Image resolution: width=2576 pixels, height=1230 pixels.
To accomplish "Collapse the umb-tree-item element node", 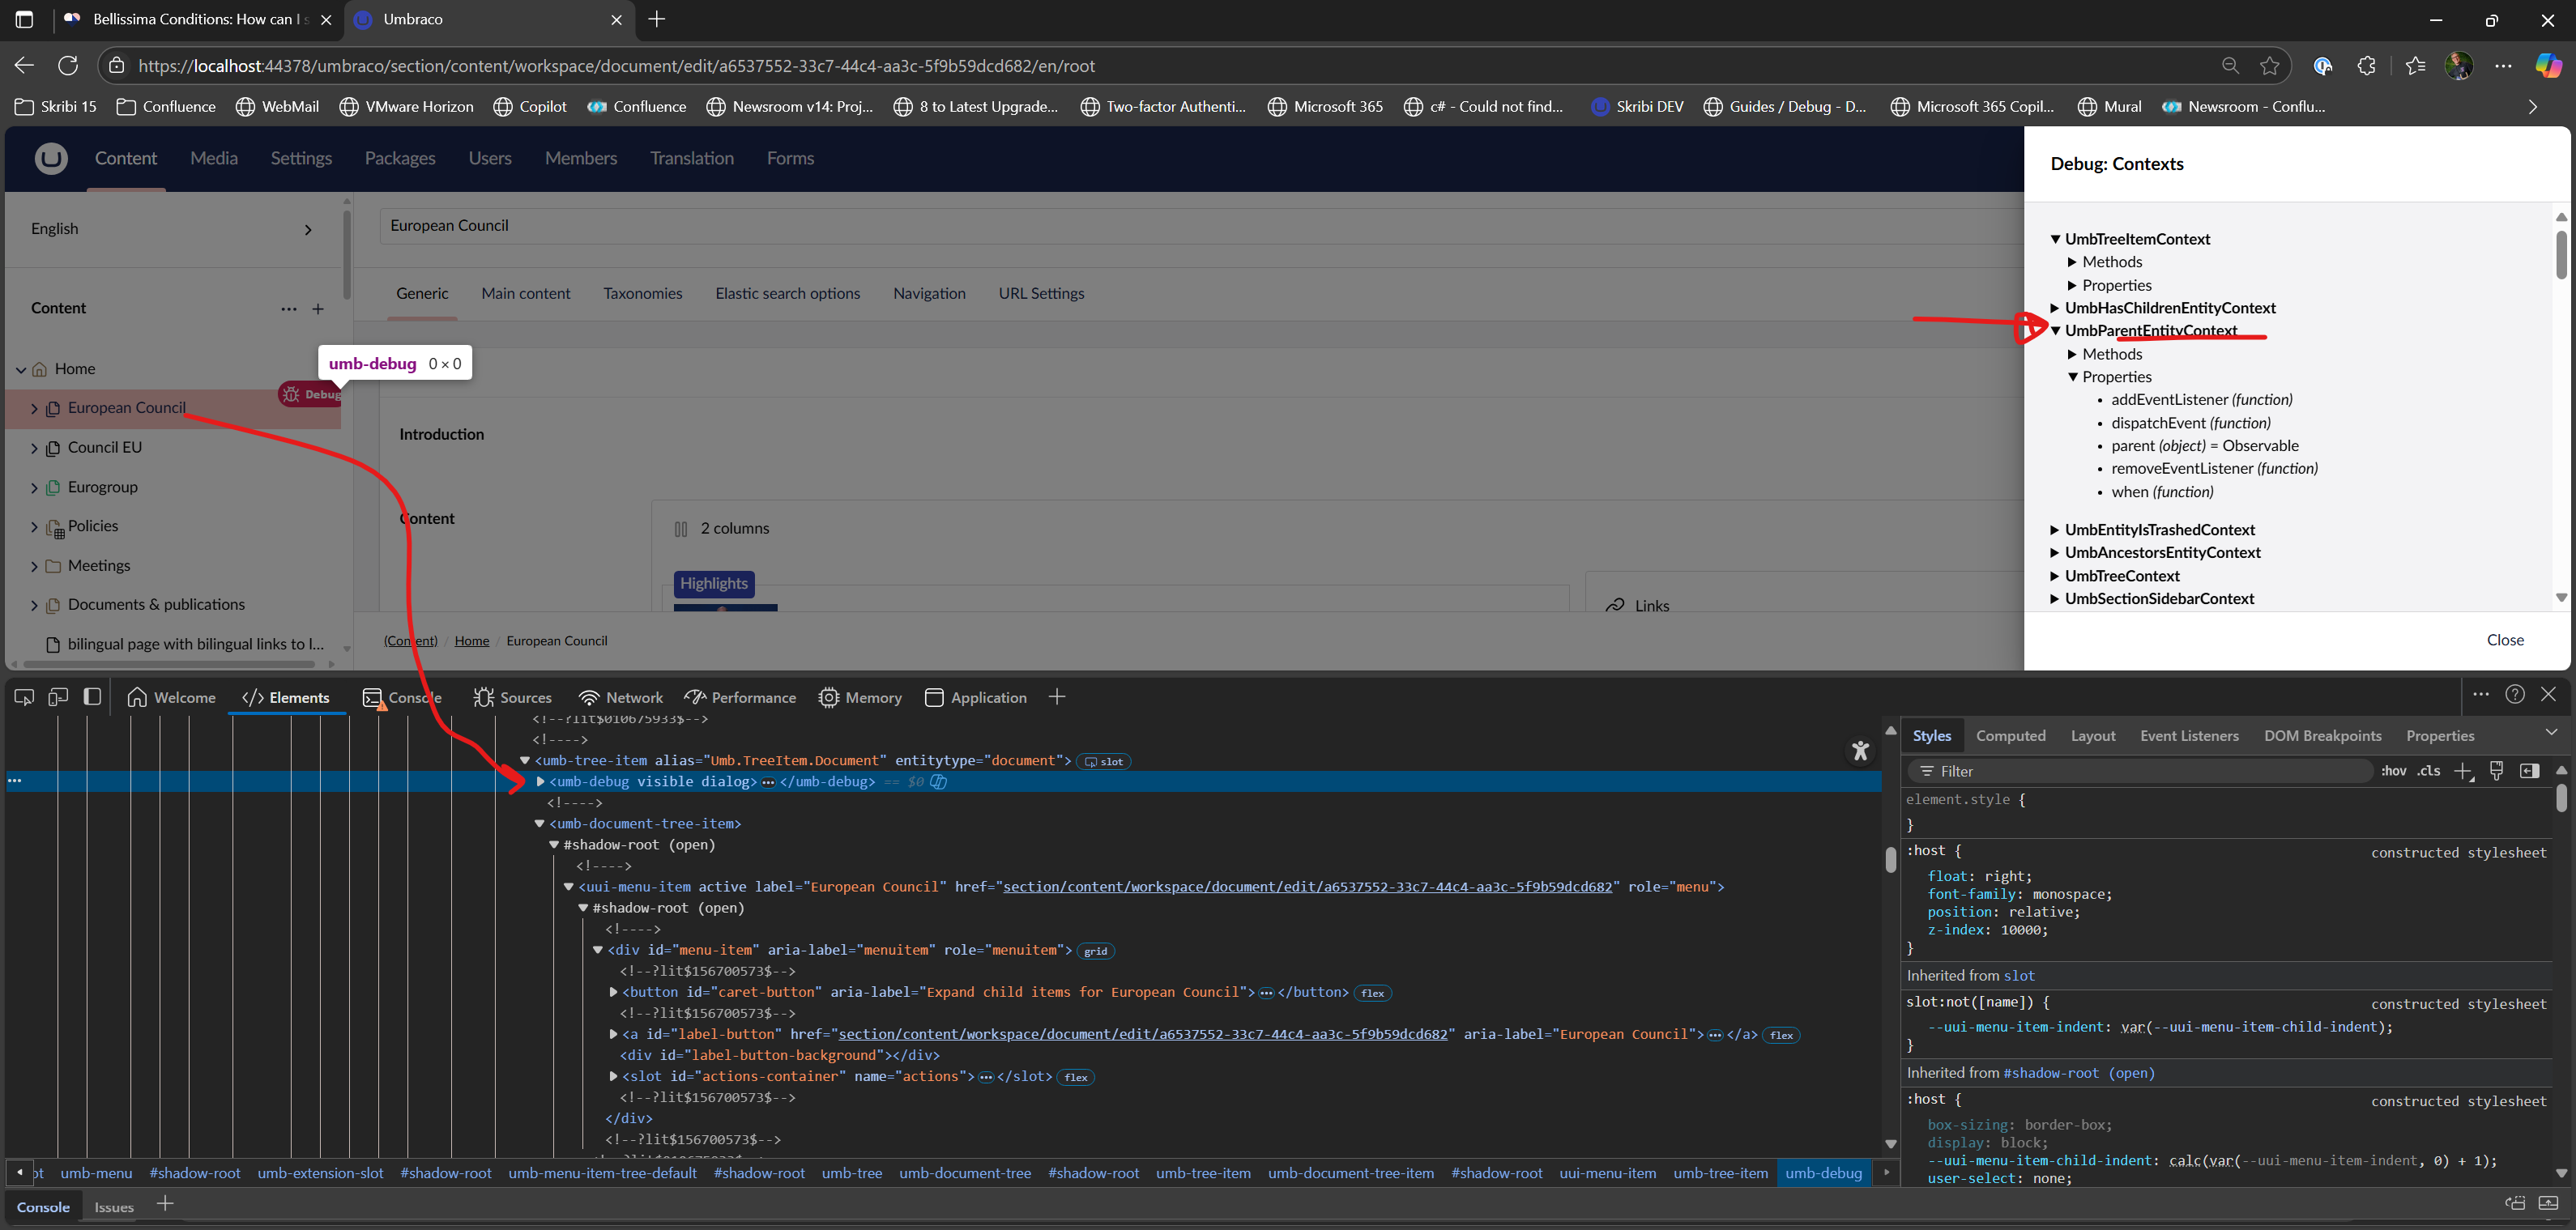I will tap(525, 760).
